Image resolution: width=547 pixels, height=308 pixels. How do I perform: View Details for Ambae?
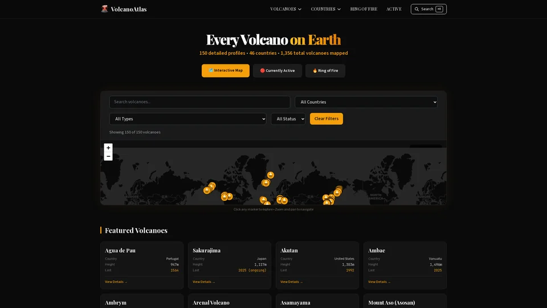(x=379, y=282)
